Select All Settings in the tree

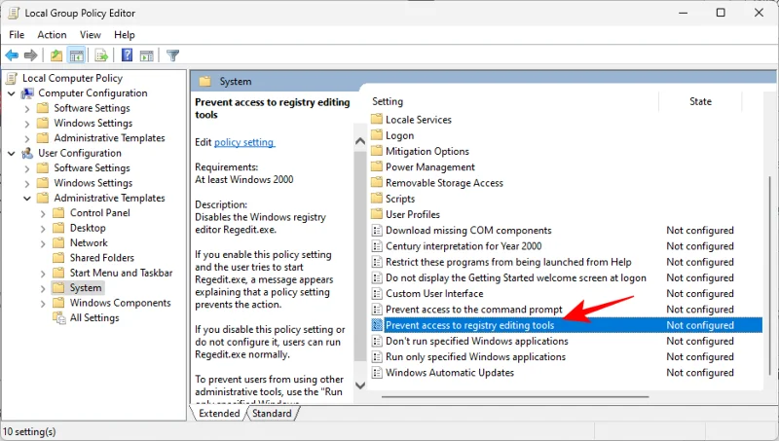[x=94, y=317]
